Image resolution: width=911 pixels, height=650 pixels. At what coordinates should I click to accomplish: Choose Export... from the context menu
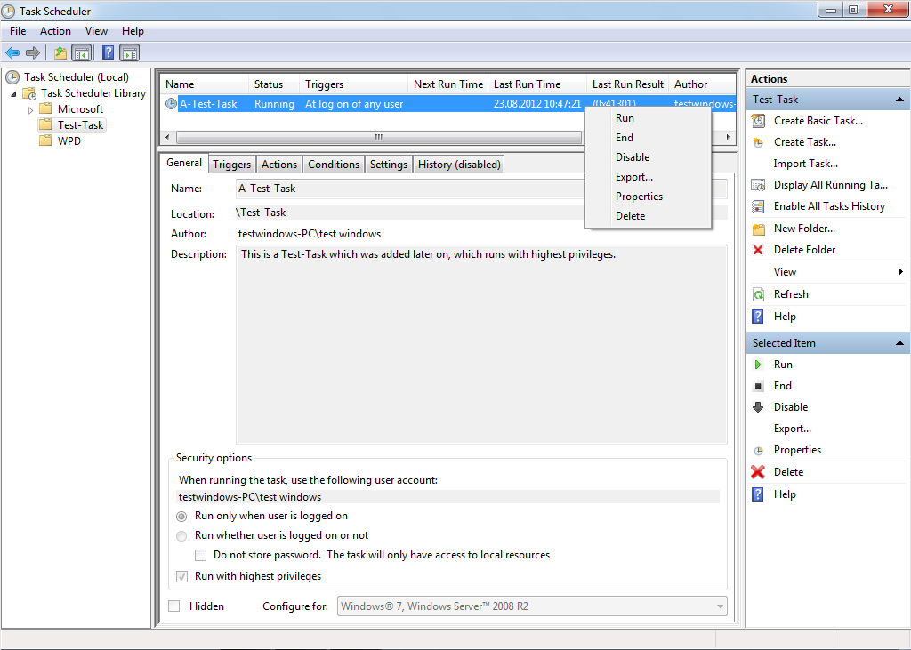633,177
